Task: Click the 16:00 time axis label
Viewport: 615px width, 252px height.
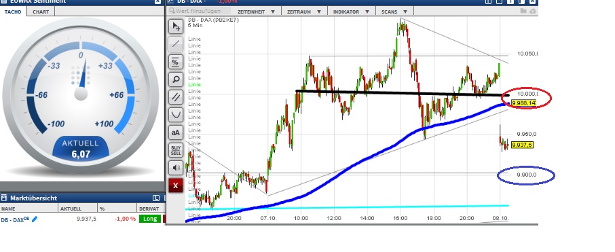Action: click(x=400, y=218)
